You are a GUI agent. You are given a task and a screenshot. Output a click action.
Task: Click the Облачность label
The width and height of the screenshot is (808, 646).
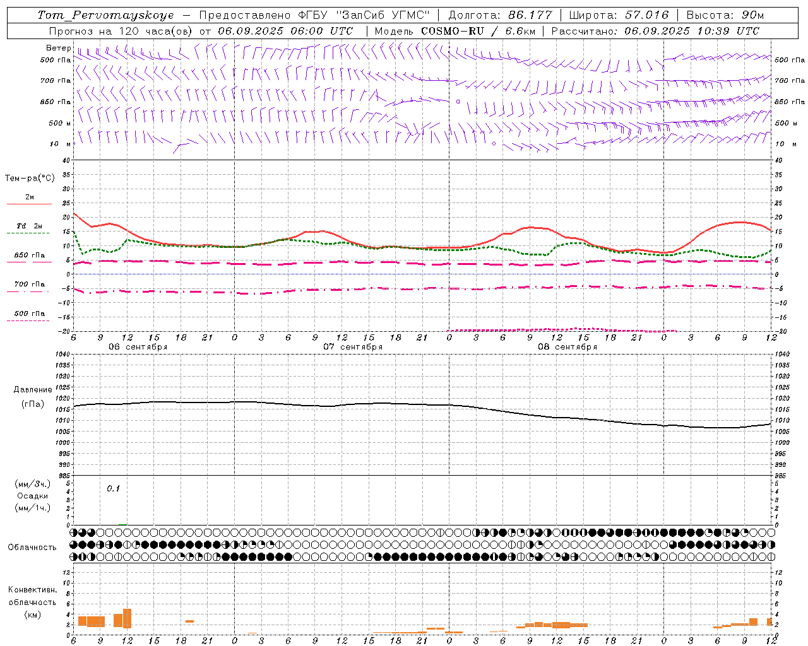[x=32, y=547]
